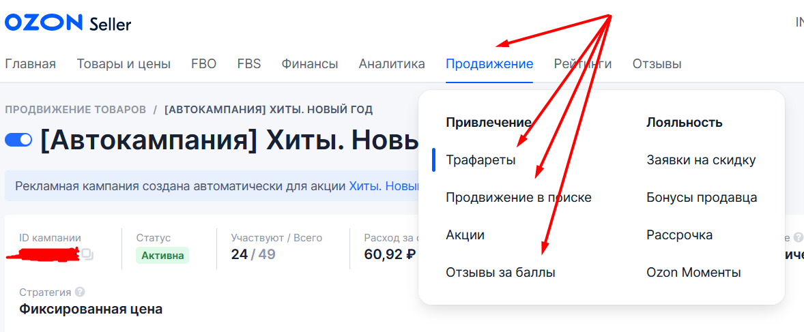The height and width of the screenshot is (332, 804).
Task: Open Заявки на скидку menu item
Action: point(701,160)
